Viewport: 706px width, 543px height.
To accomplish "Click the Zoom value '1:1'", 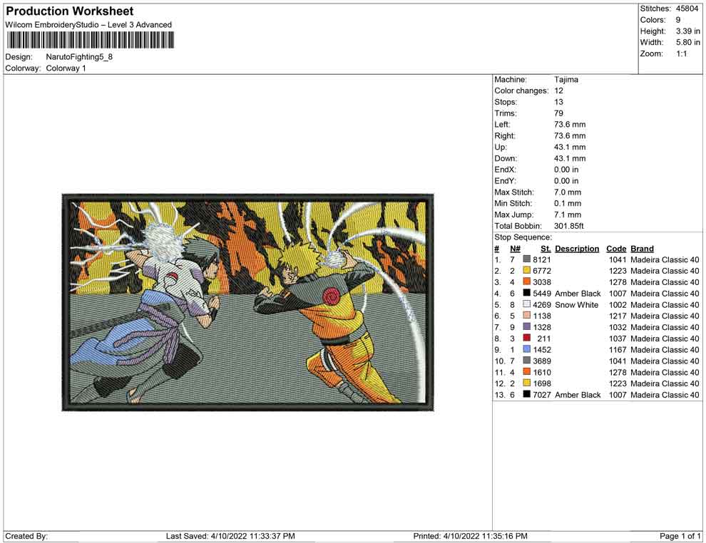I will 682,53.
